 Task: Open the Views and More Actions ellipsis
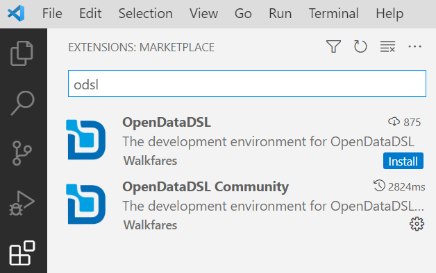(414, 46)
